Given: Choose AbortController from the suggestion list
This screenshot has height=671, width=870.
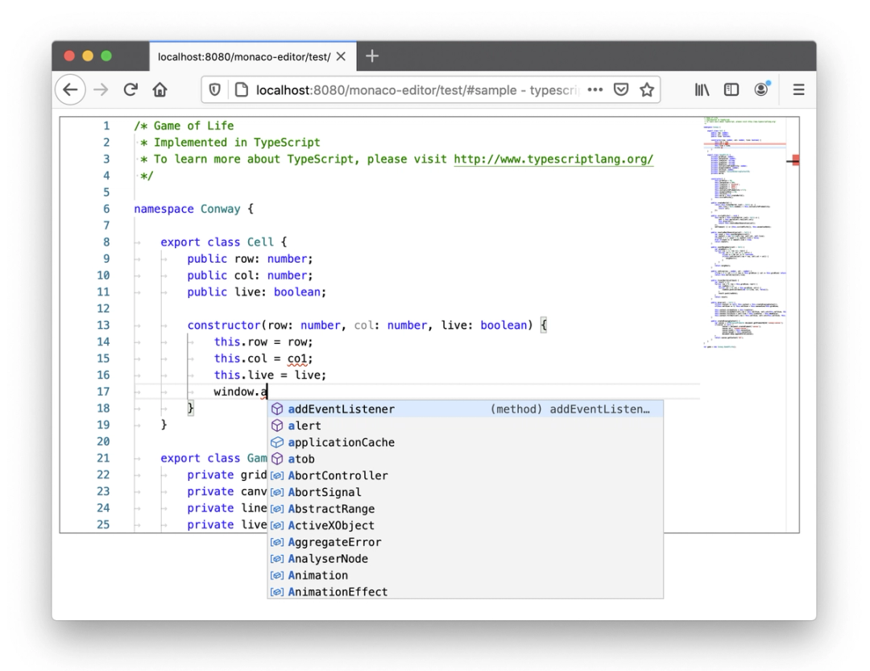Looking at the screenshot, I should pos(337,475).
